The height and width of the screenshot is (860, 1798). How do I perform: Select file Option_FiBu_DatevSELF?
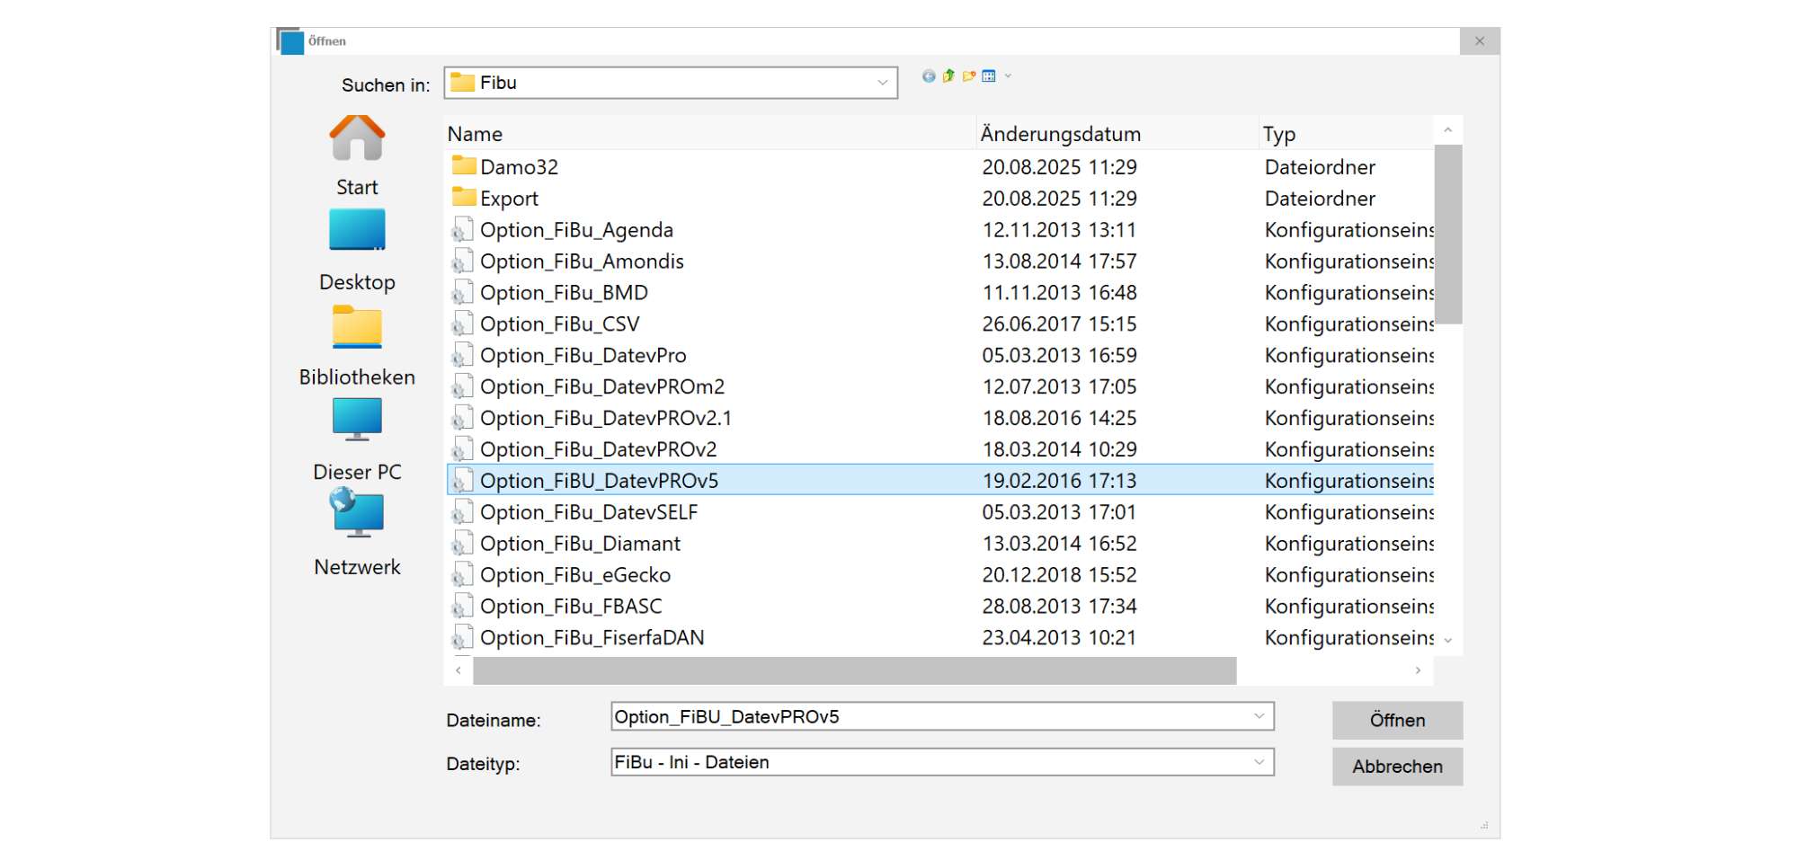pyautogui.click(x=589, y=512)
